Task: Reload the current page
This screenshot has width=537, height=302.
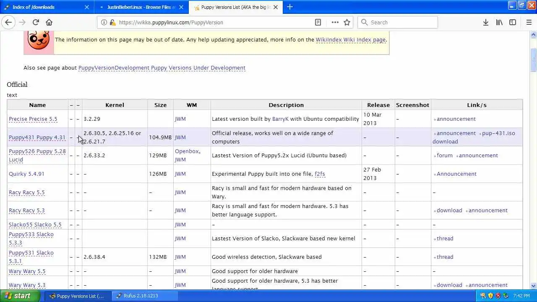Action: pos(36,22)
